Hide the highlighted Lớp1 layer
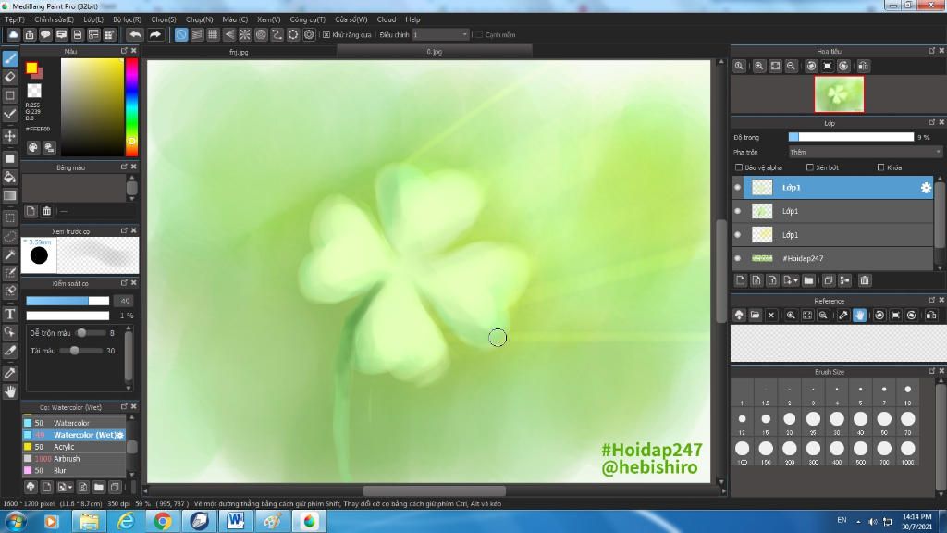Image resolution: width=947 pixels, height=533 pixels. (737, 188)
